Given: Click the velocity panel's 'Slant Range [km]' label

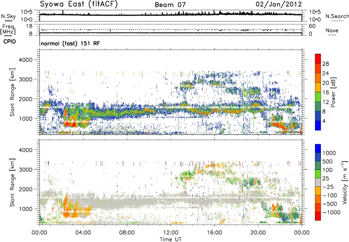Looking at the screenshot, I should (12, 183).
